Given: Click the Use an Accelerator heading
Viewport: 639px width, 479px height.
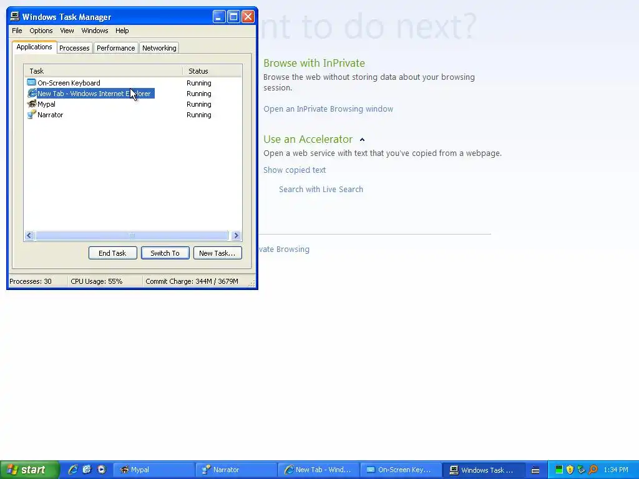Looking at the screenshot, I should [x=308, y=139].
